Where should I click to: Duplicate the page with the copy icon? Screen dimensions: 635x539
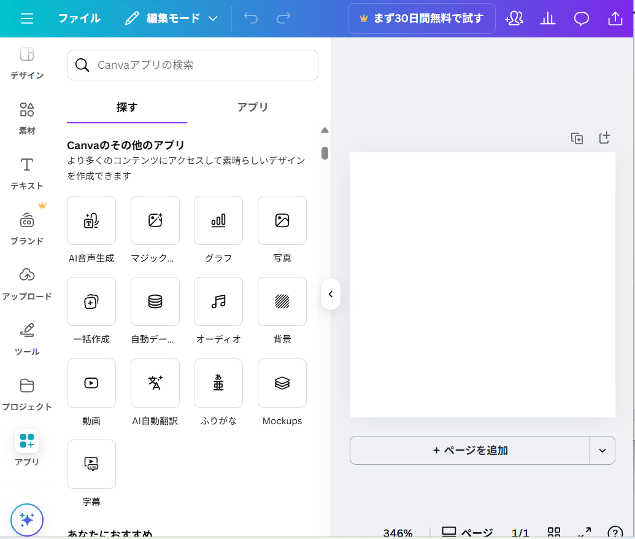(x=577, y=138)
